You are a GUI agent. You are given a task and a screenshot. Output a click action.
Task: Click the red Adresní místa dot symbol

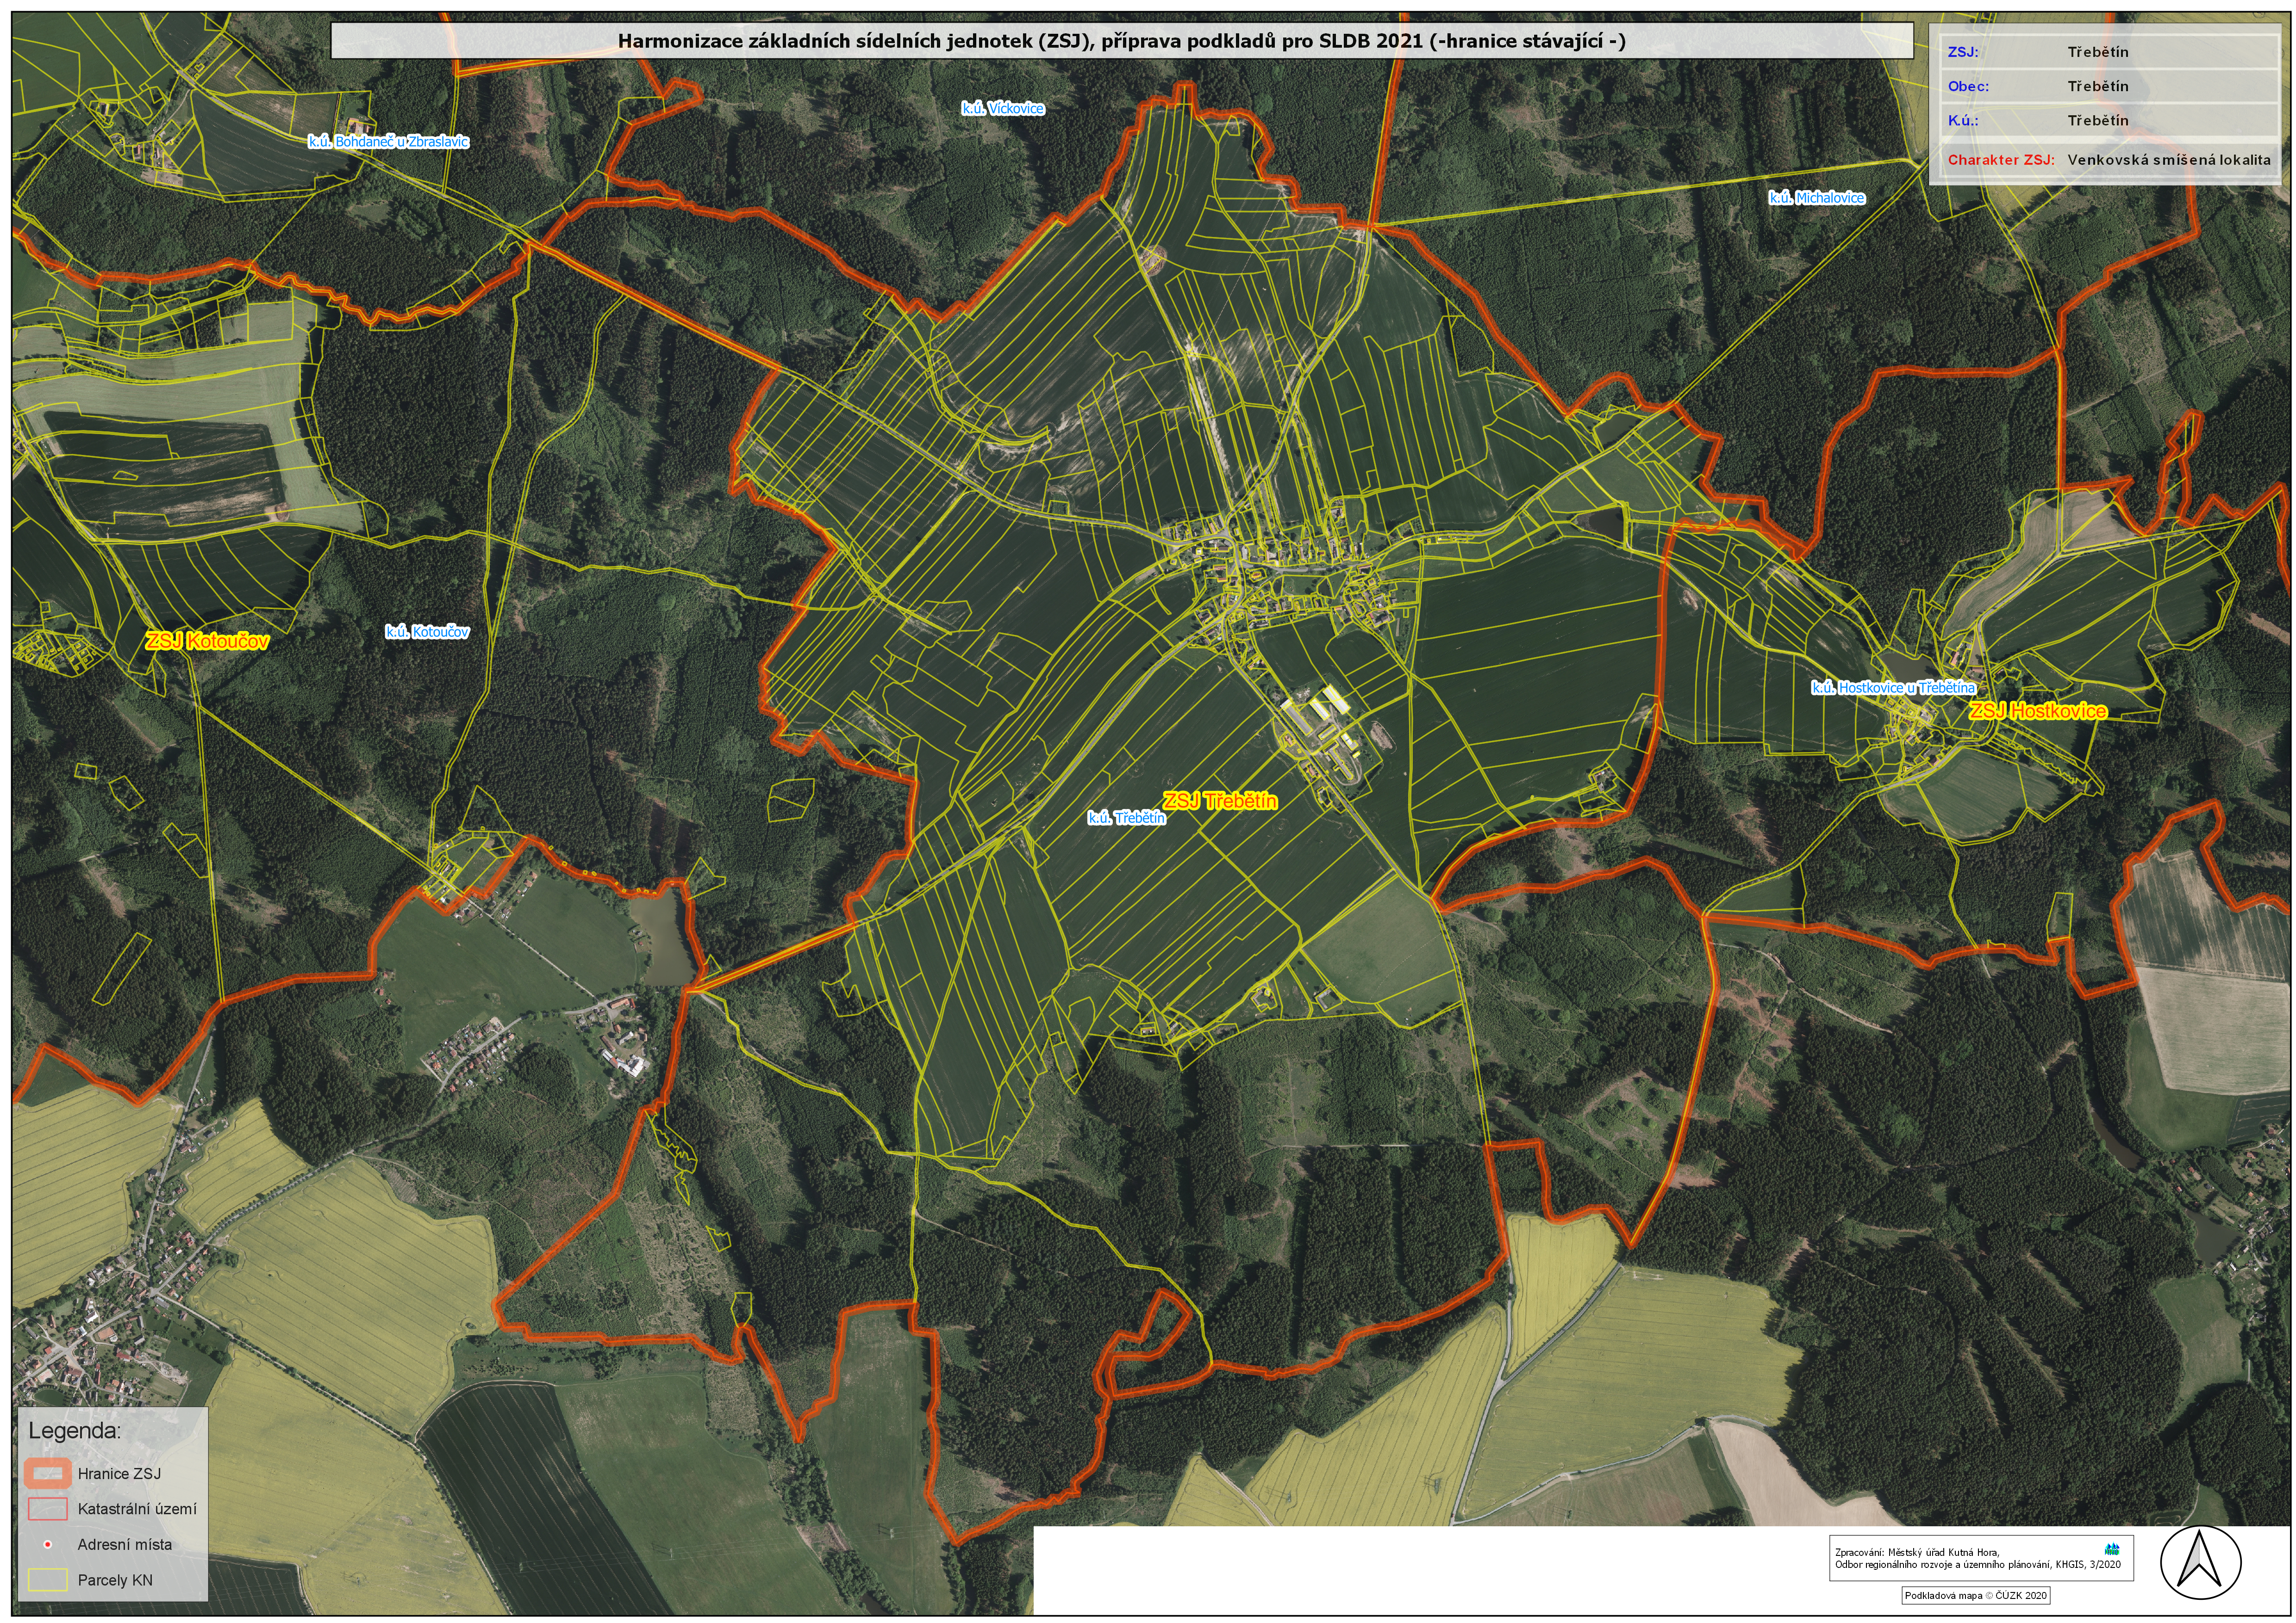[x=48, y=1545]
